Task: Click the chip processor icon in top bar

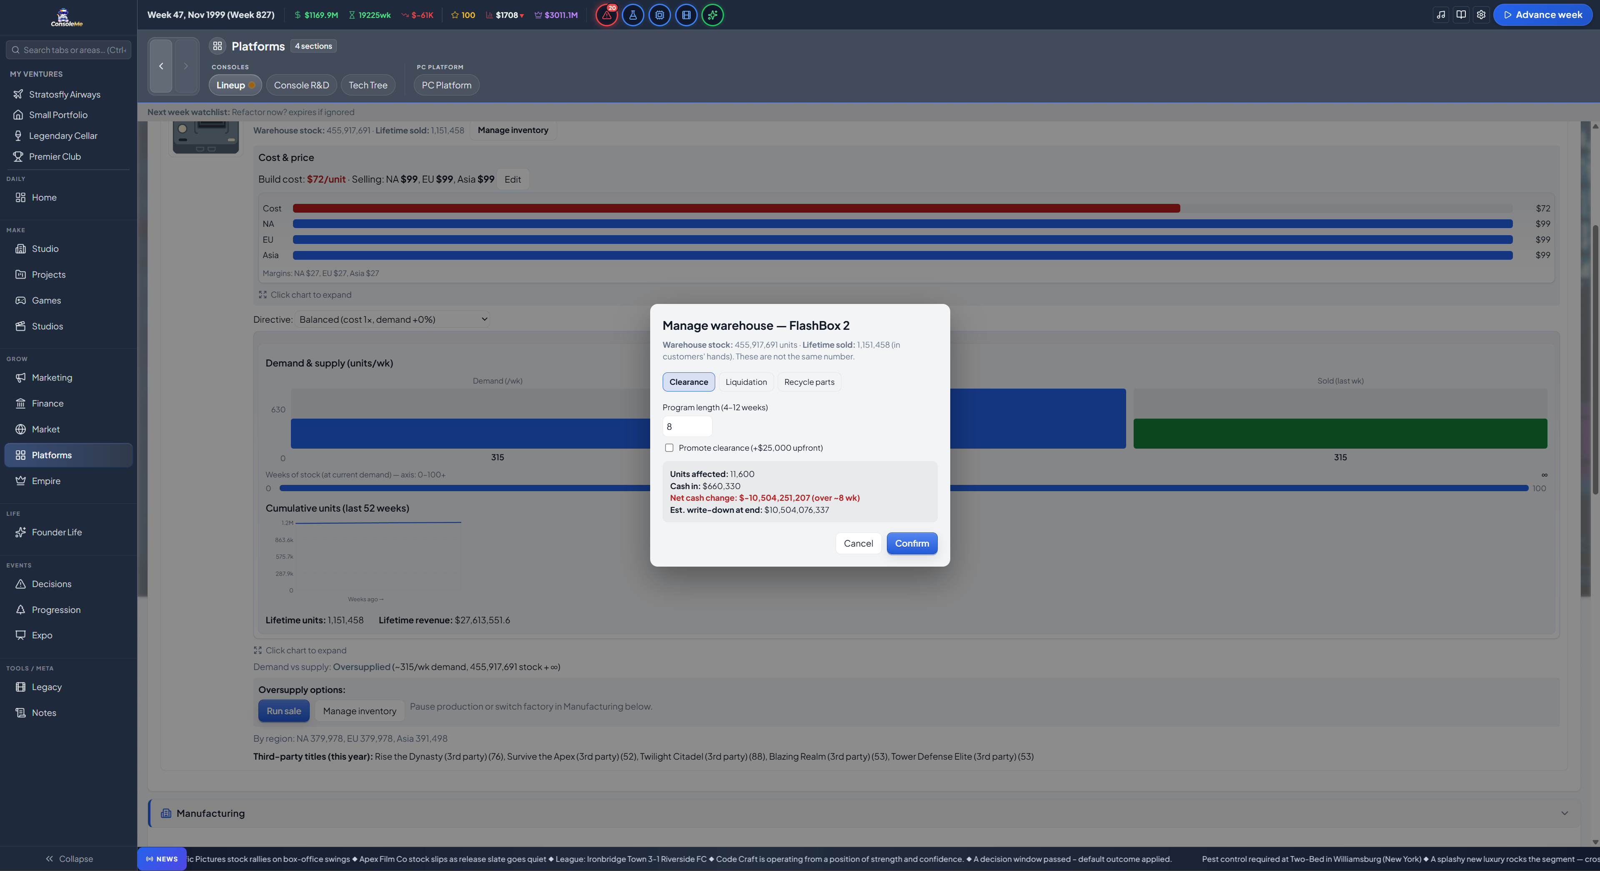Action: point(659,15)
